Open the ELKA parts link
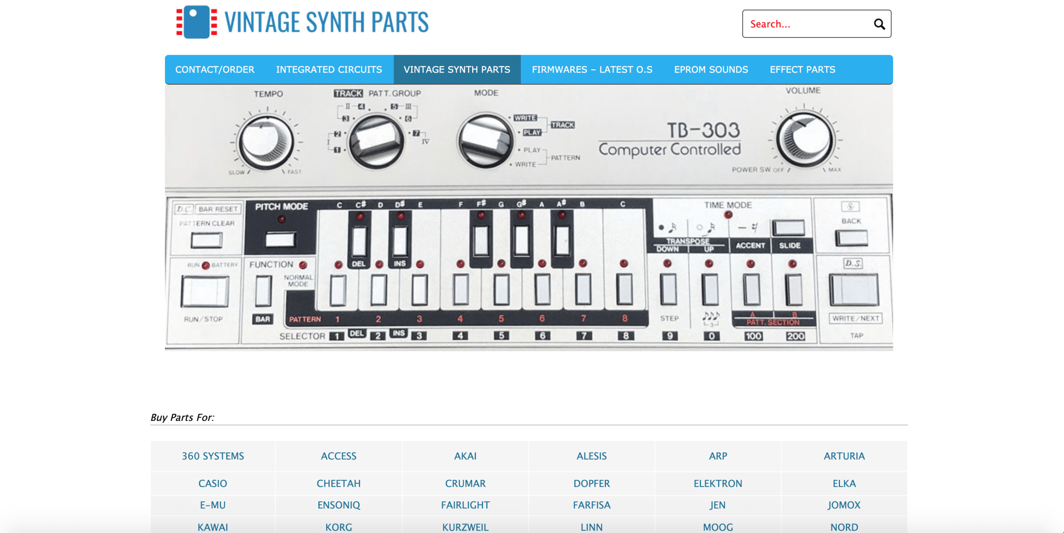This screenshot has width=1064, height=533. pos(844,483)
